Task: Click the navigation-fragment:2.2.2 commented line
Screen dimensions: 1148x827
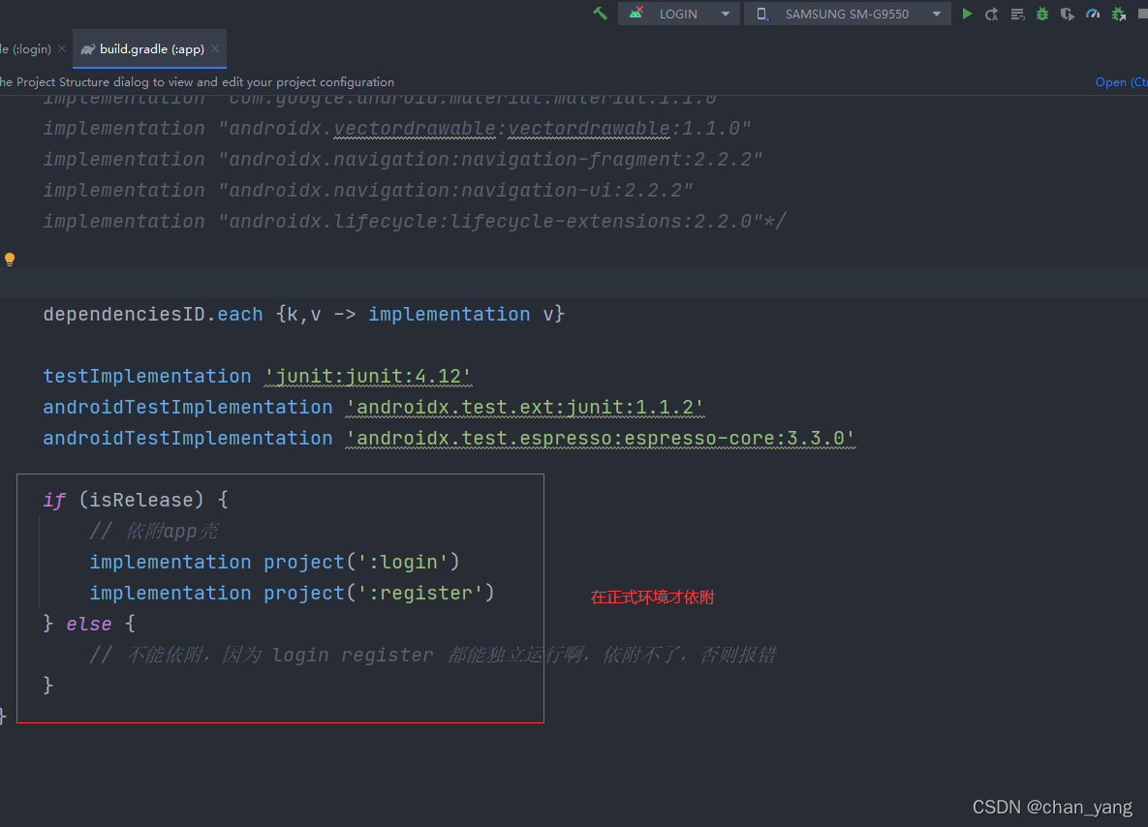Action: point(403,160)
